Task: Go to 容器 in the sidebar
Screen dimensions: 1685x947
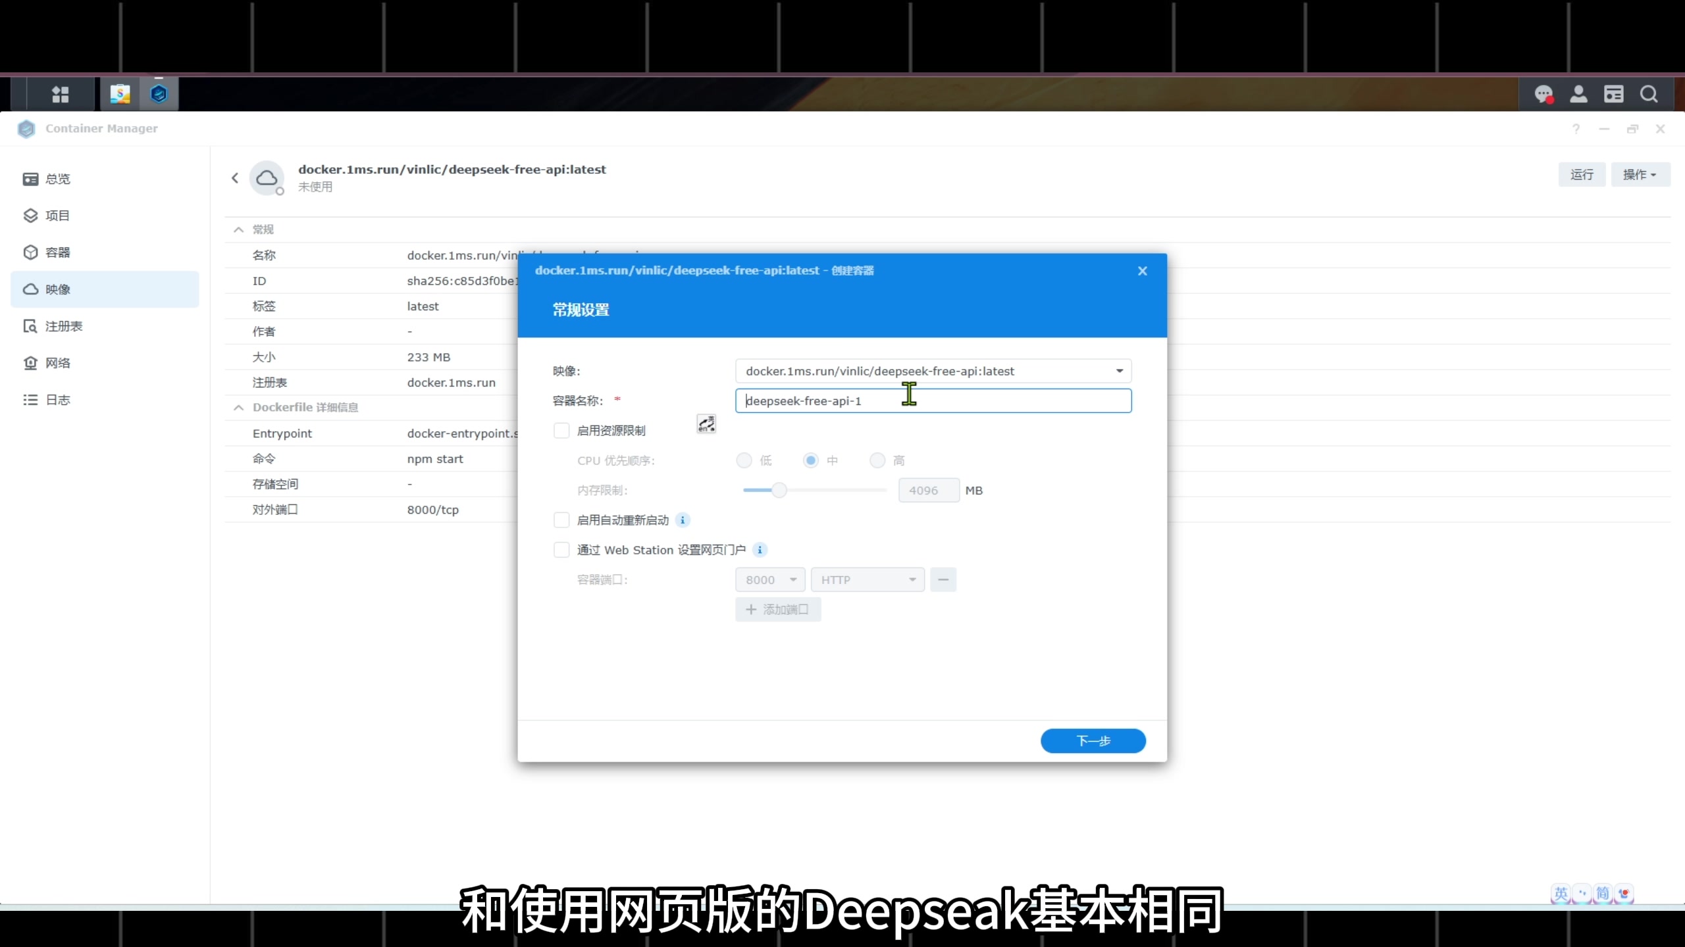Action: click(x=57, y=253)
